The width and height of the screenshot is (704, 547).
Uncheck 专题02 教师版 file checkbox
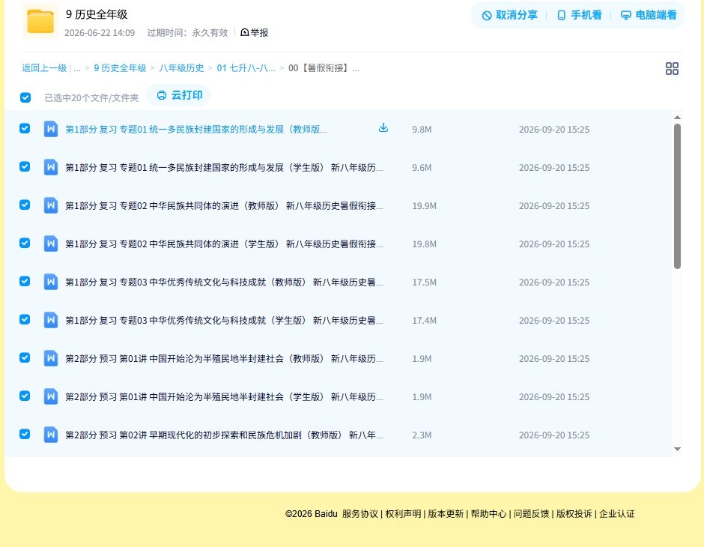click(x=25, y=205)
